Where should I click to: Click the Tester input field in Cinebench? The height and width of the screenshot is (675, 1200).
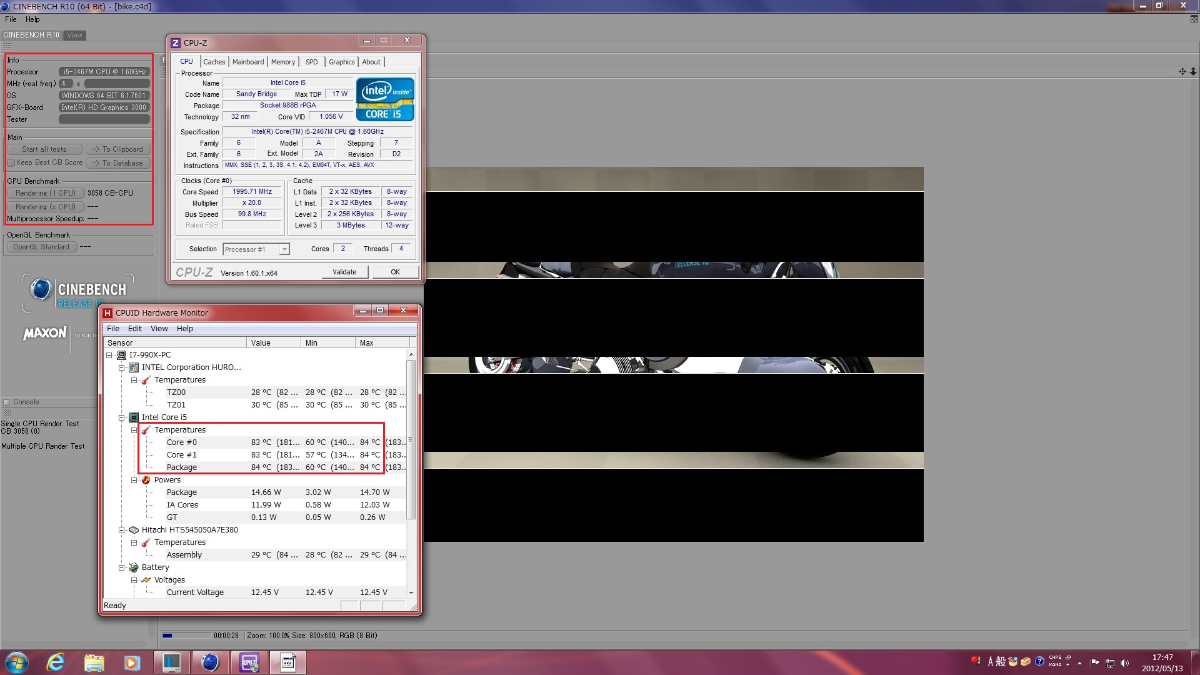pyautogui.click(x=104, y=119)
